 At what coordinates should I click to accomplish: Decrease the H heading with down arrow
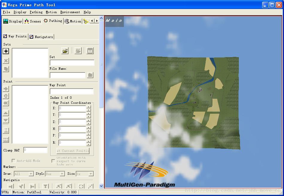pos(89,130)
